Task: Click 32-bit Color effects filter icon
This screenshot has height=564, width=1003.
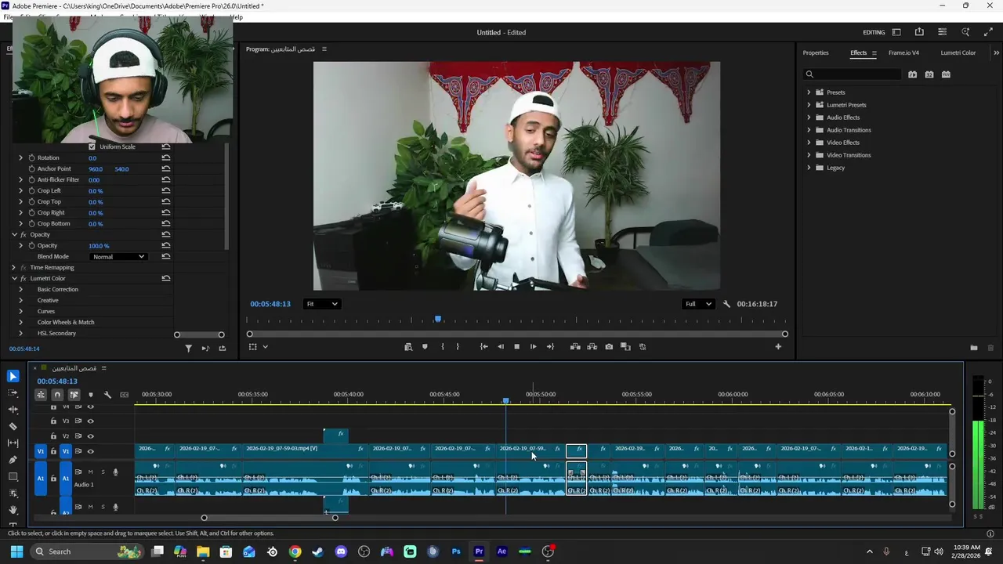Action: pos(929,74)
